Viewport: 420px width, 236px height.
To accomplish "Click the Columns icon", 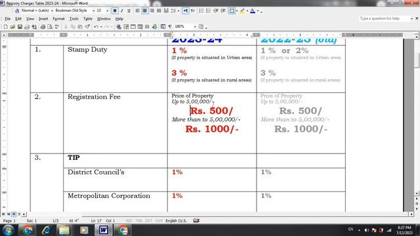I will click(x=147, y=26).
